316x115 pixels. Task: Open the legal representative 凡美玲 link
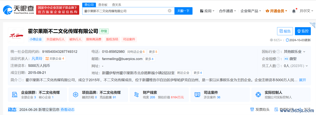(37, 59)
